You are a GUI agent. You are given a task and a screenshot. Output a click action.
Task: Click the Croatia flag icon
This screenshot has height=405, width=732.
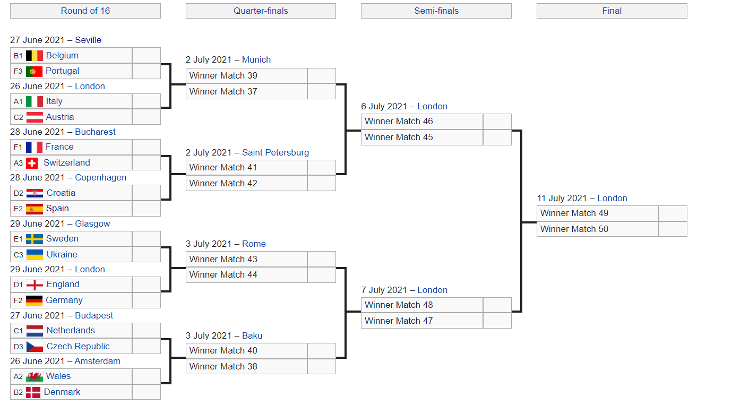click(35, 193)
